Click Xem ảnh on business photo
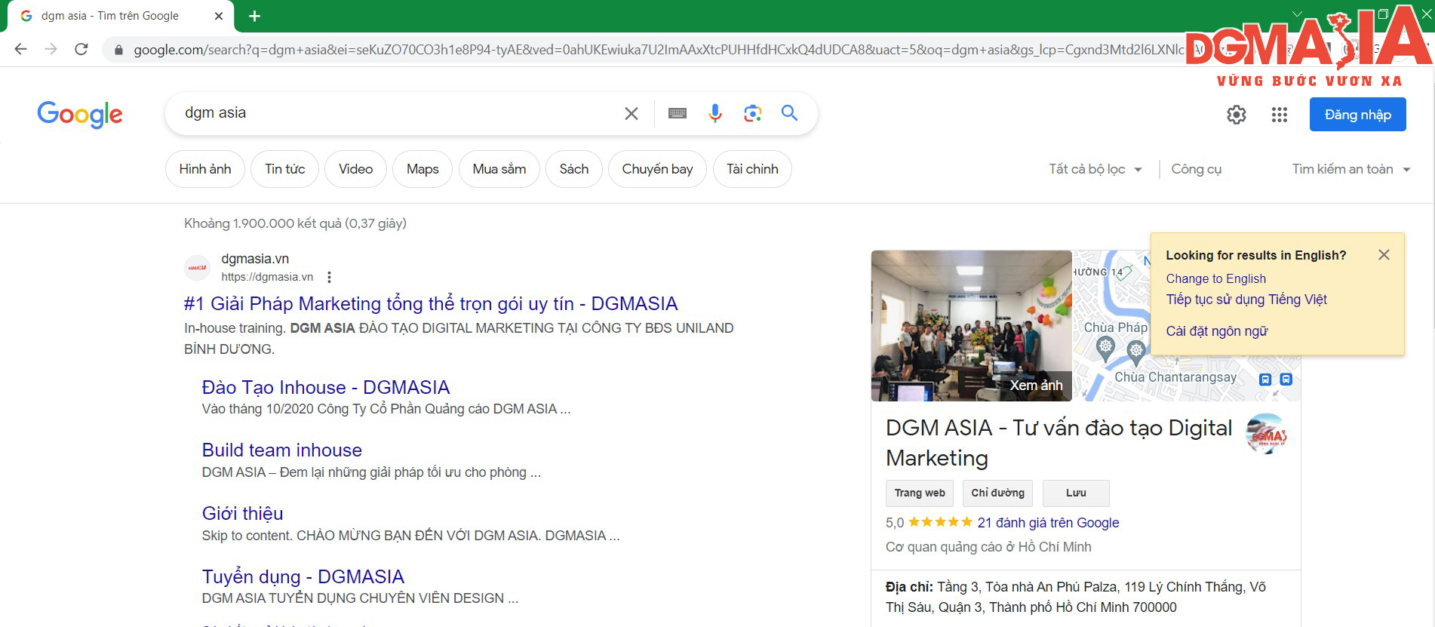The height and width of the screenshot is (627, 1435). coord(1036,386)
